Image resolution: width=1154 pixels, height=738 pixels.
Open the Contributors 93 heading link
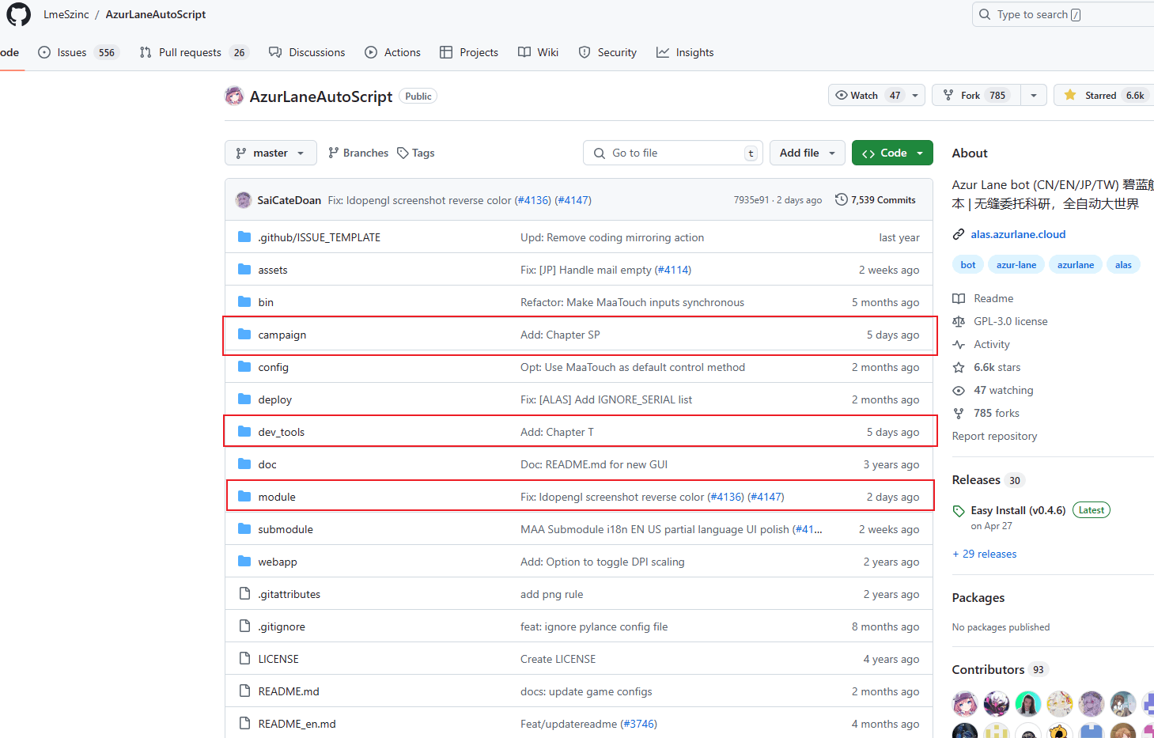point(999,669)
